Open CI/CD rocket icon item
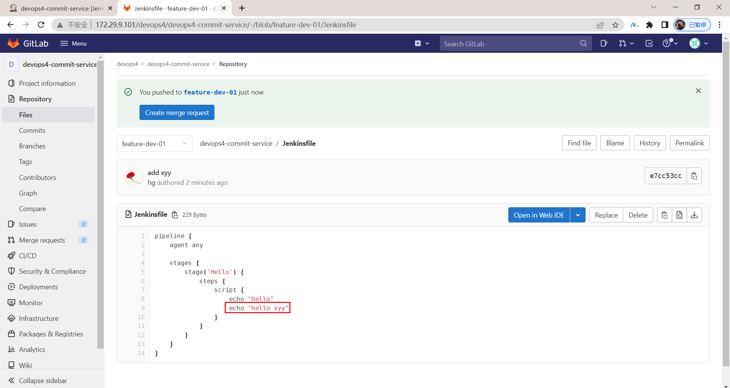 click(48, 256)
